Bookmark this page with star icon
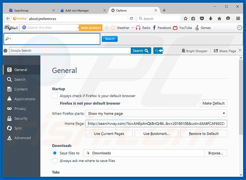246x180 pixels. tap(186, 18)
